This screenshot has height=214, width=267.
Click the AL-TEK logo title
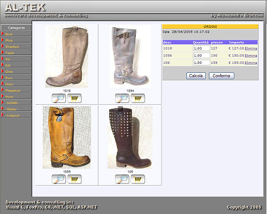coord(26,8)
